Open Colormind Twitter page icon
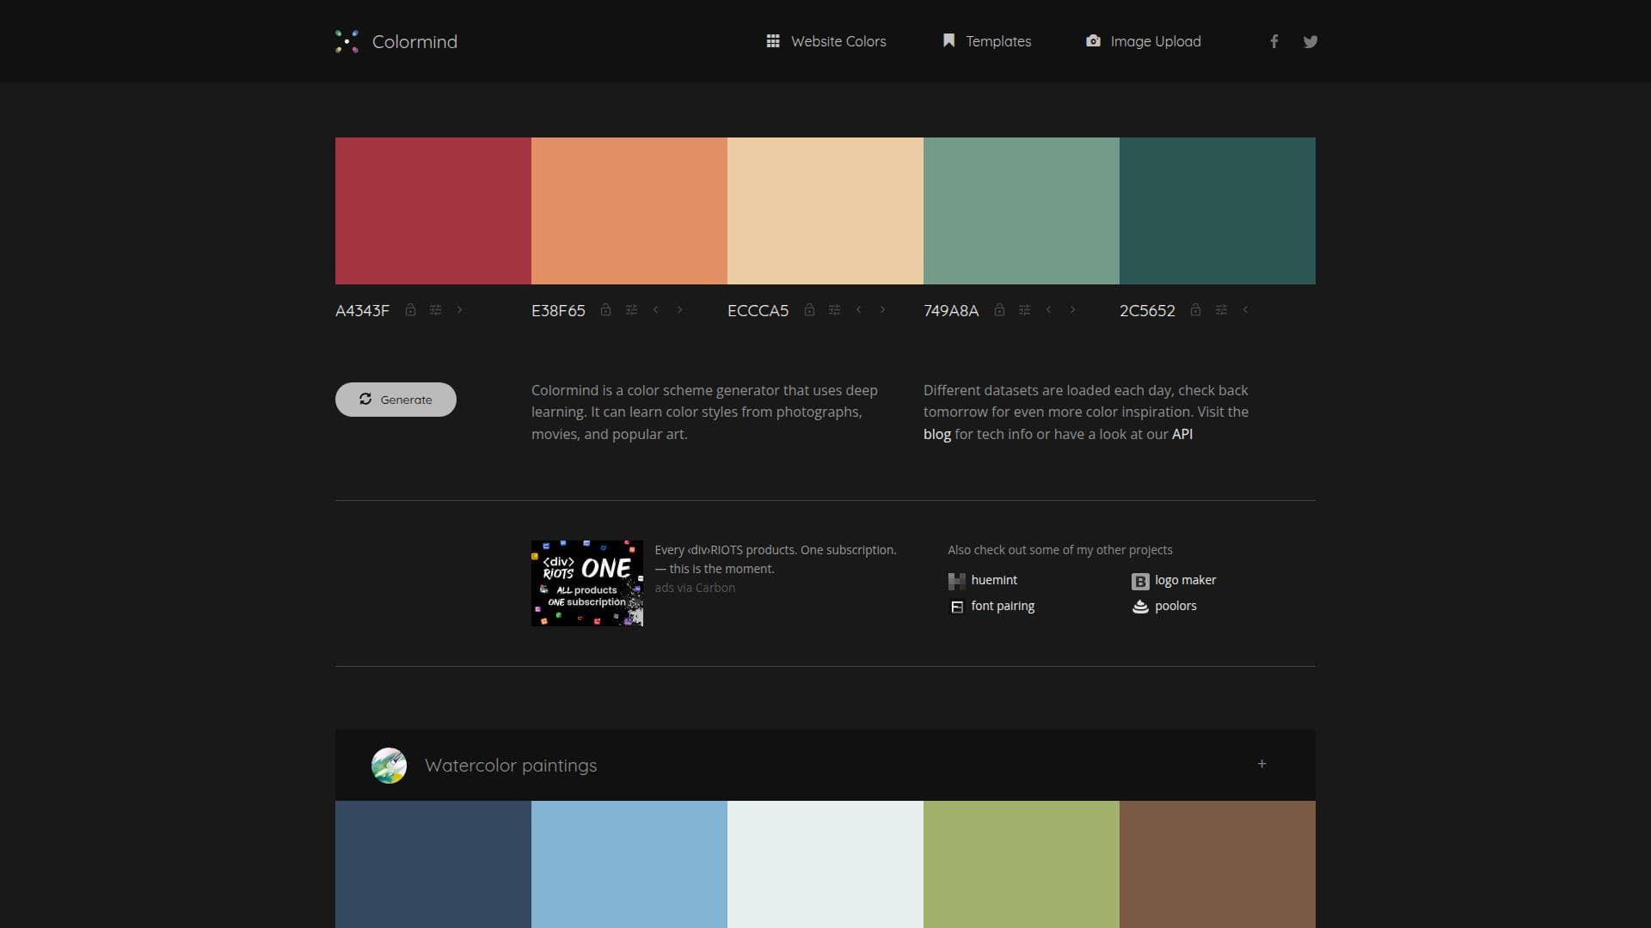 coord(1310,41)
